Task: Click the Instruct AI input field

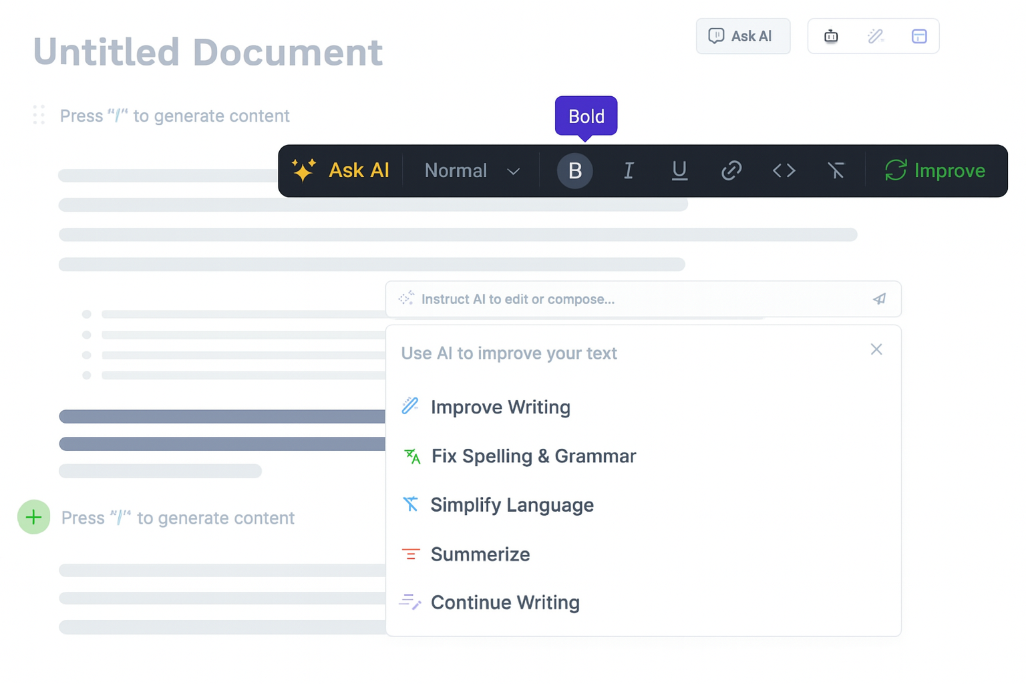Action: pyautogui.click(x=601, y=299)
